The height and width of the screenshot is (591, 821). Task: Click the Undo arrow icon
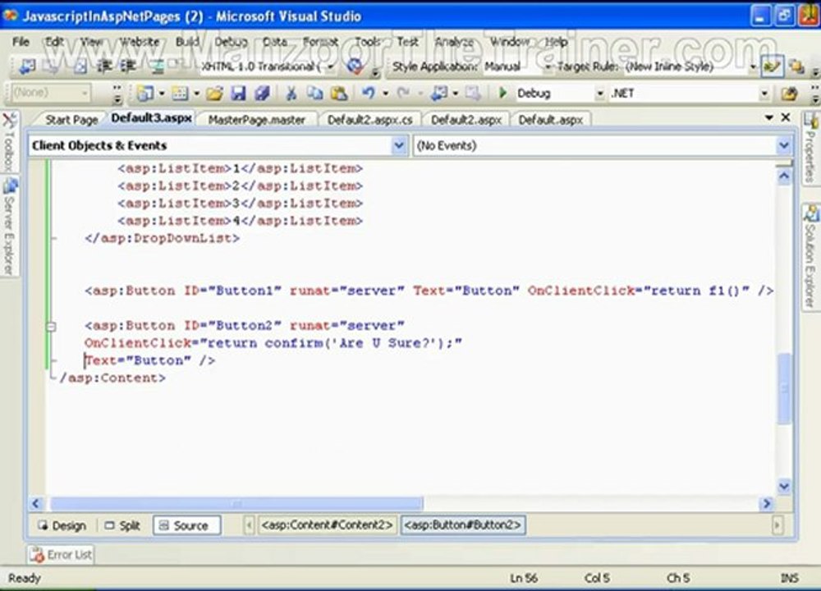tap(369, 94)
